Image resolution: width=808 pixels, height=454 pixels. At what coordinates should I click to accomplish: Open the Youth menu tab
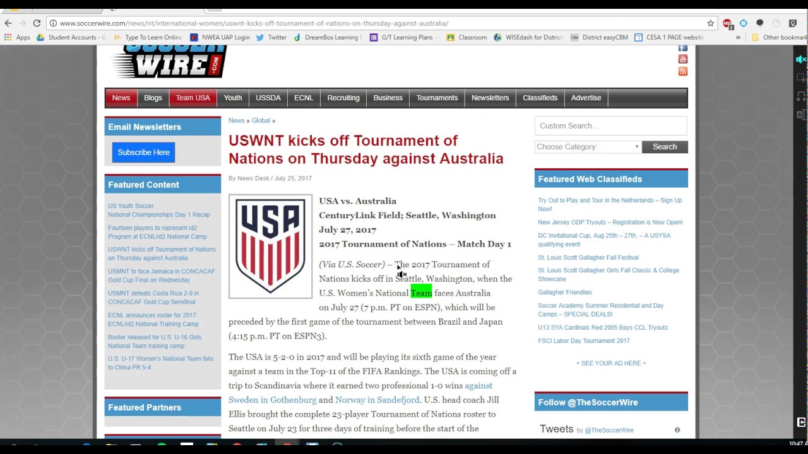coord(233,98)
